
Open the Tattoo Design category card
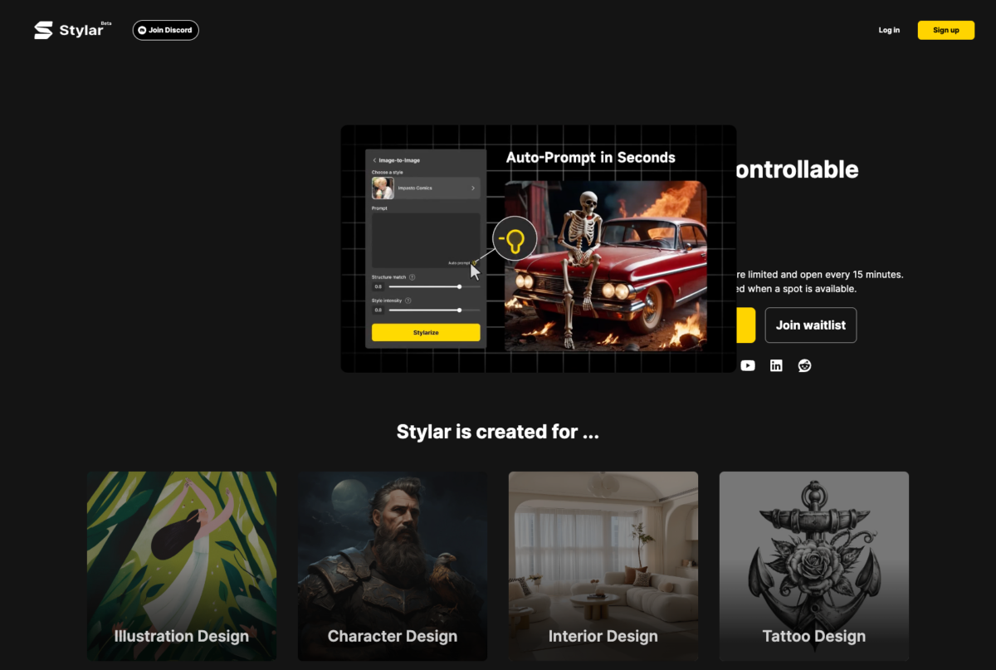pyautogui.click(x=813, y=565)
